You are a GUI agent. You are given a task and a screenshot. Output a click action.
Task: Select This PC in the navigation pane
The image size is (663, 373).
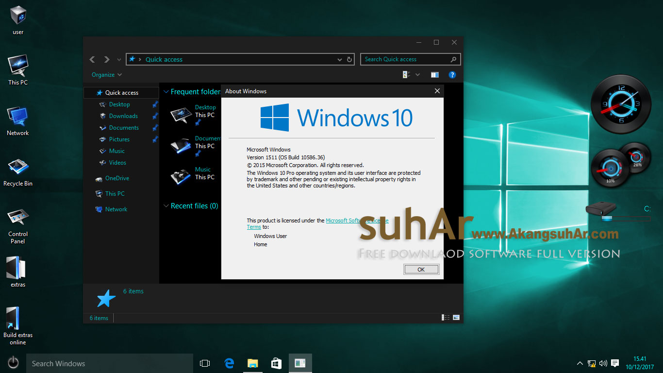click(115, 194)
